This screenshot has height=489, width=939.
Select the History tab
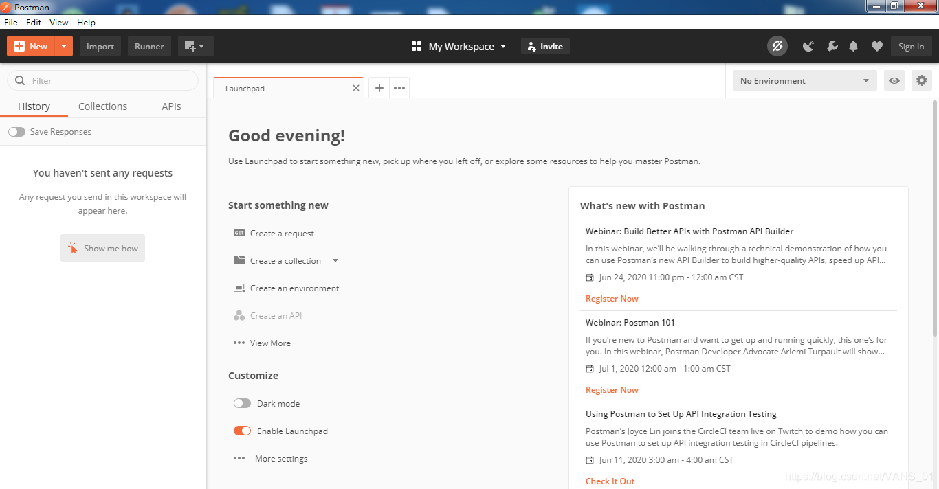click(x=34, y=106)
